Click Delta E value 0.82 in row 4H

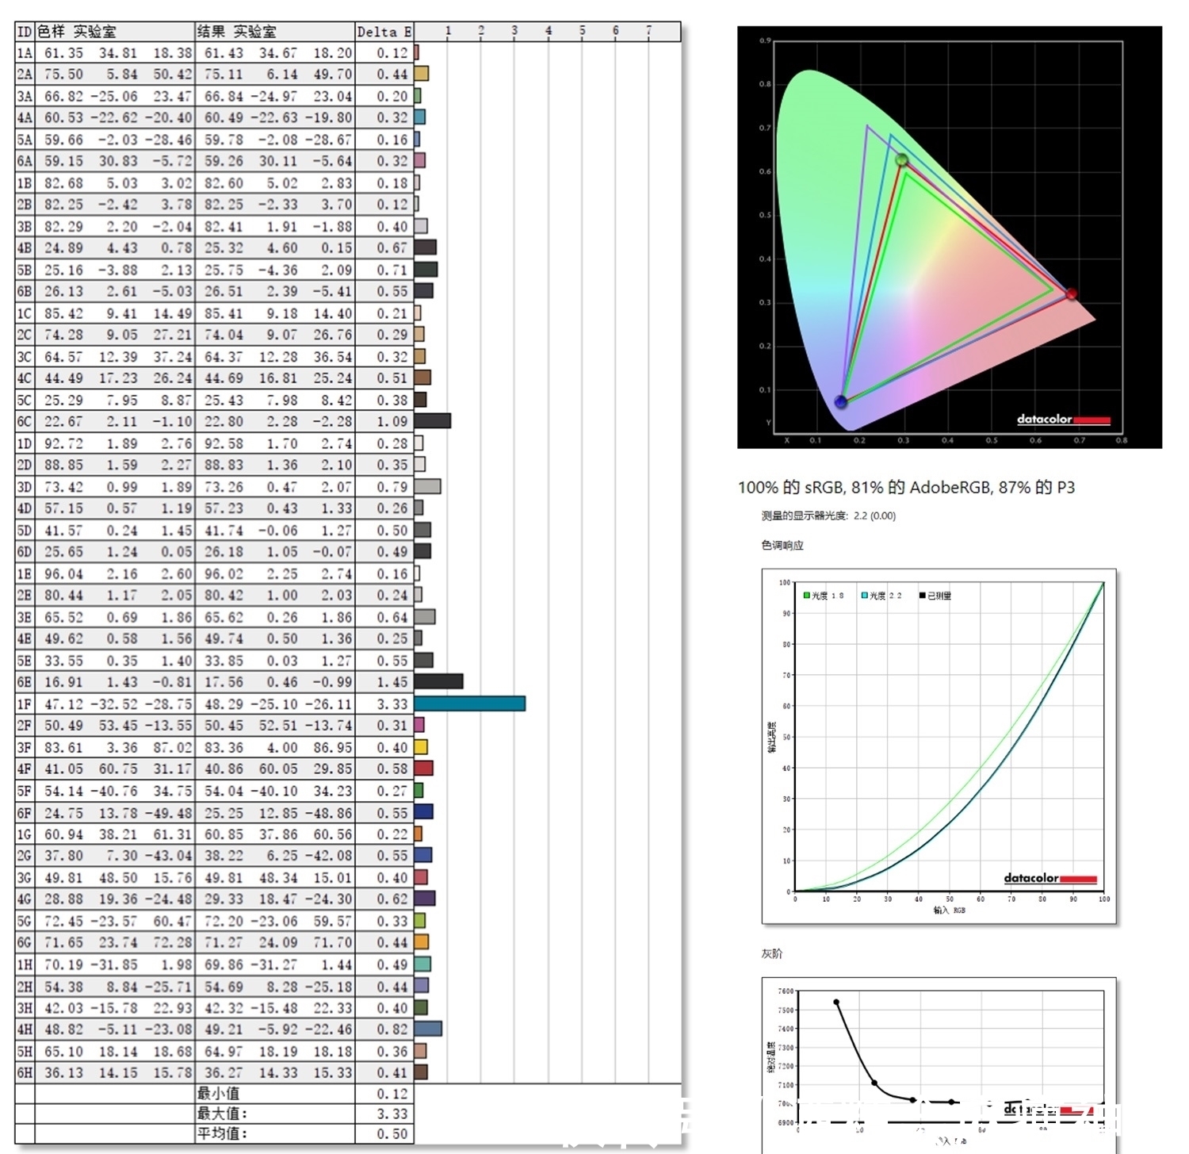tap(392, 1029)
